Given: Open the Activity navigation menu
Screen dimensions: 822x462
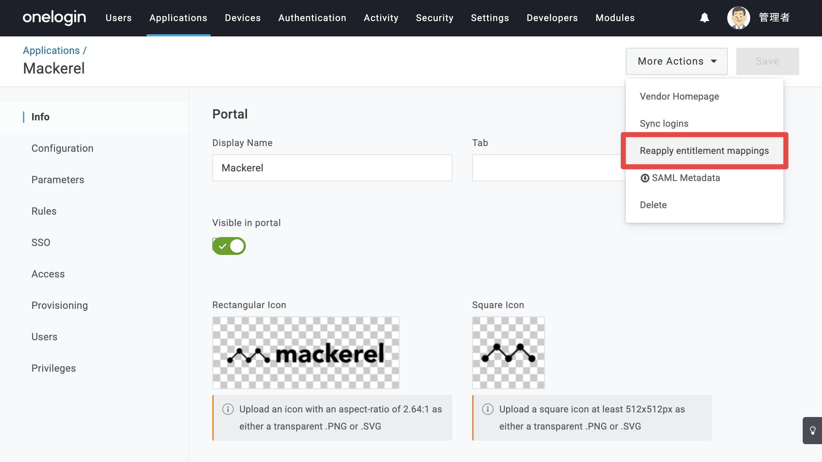Looking at the screenshot, I should 381,18.
